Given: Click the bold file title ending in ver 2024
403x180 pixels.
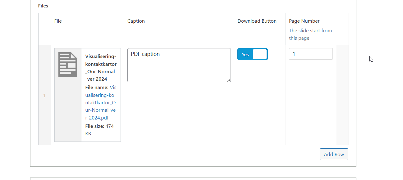Looking at the screenshot, I should coord(101,68).
